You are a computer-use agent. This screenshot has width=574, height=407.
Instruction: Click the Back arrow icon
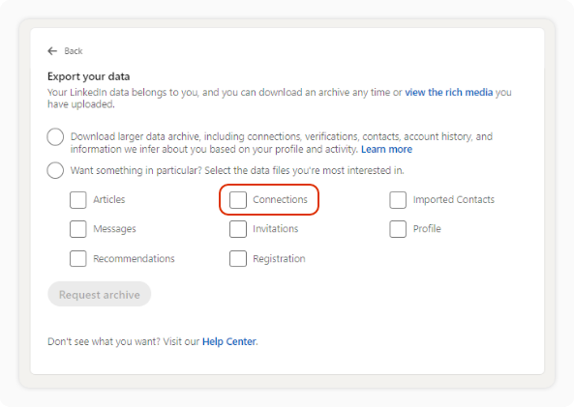pos(52,51)
